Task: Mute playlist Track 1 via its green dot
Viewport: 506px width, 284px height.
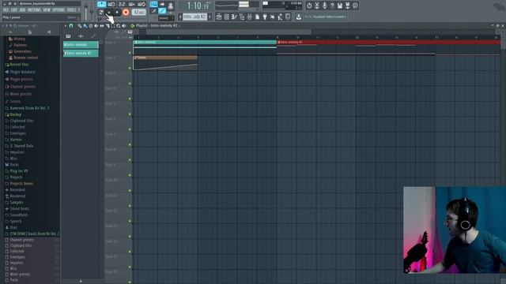Action: click(130, 53)
